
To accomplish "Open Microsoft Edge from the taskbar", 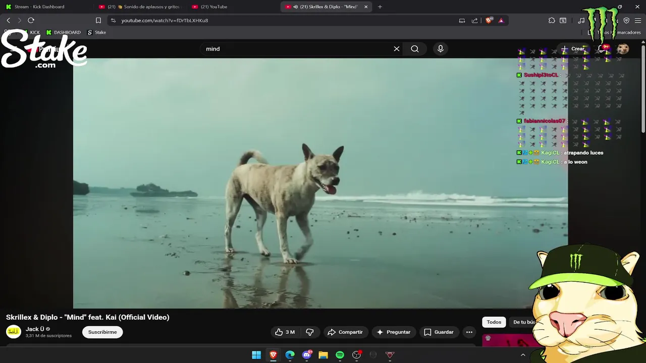I will coord(290,355).
